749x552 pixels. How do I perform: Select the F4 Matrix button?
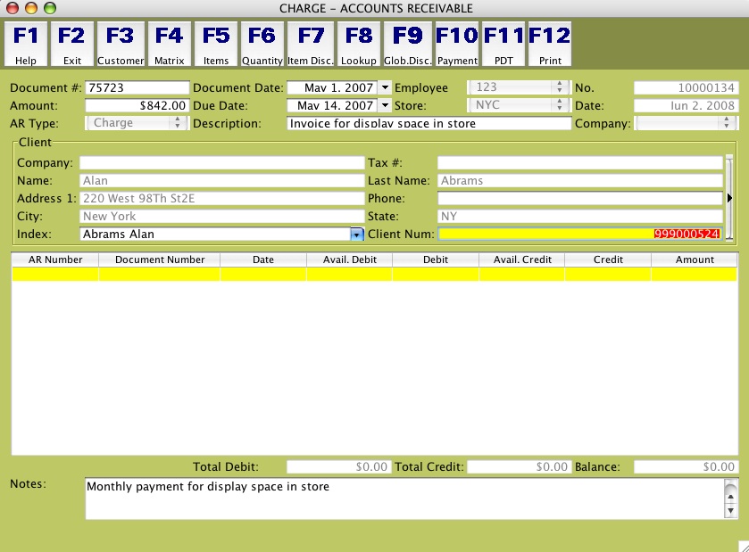tap(169, 44)
